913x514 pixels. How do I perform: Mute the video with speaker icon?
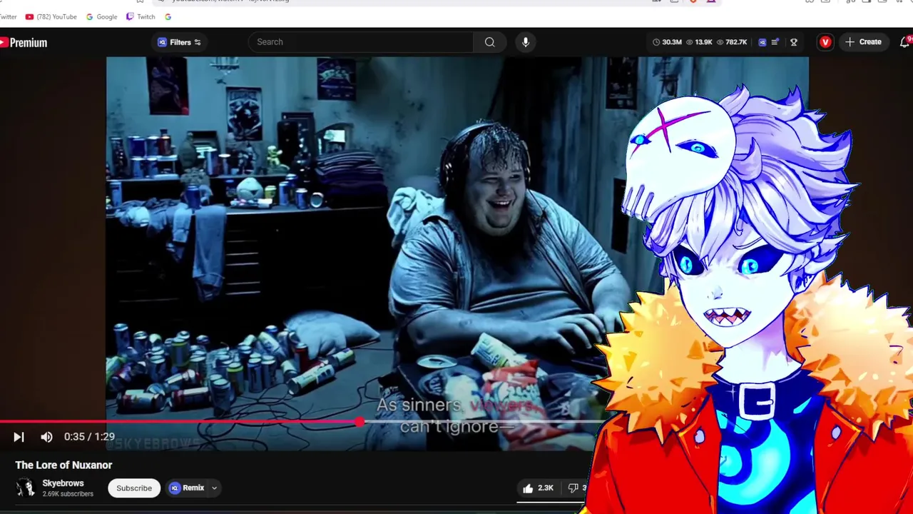[x=46, y=437]
